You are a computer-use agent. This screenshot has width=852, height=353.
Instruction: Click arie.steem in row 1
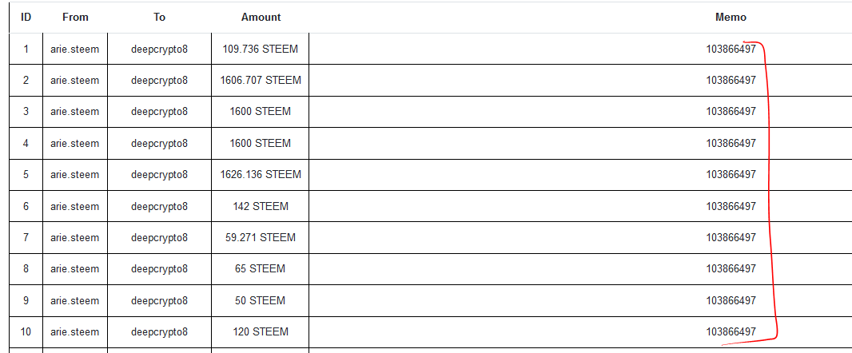[x=75, y=49]
